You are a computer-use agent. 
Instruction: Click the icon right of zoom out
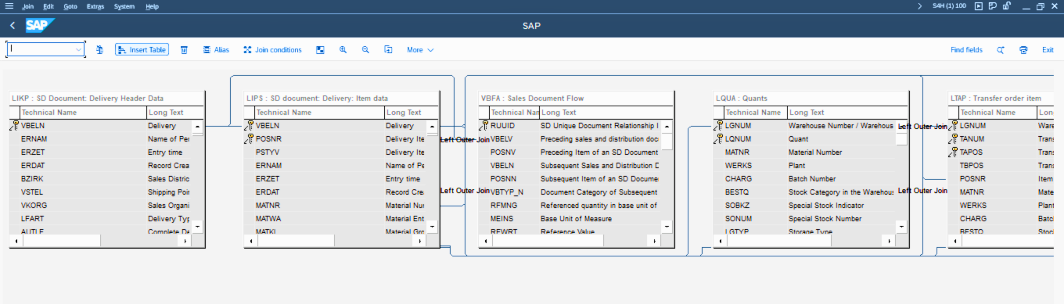(x=388, y=50)
